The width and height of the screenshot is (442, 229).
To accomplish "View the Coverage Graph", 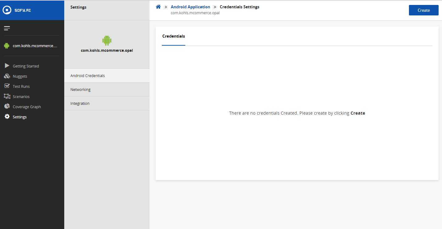I will click(x=27, y=107).
